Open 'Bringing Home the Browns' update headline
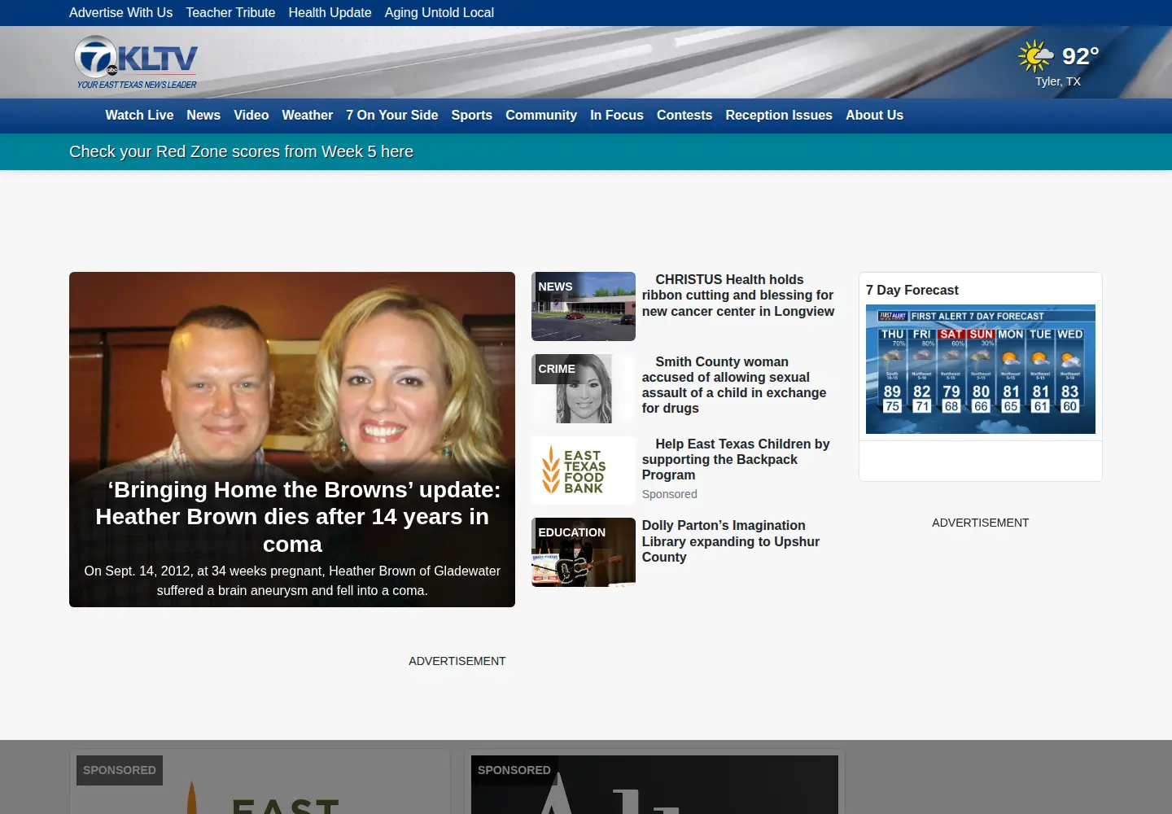The width and height of the screenshot is (1172, 814). [x=292, y=517]
